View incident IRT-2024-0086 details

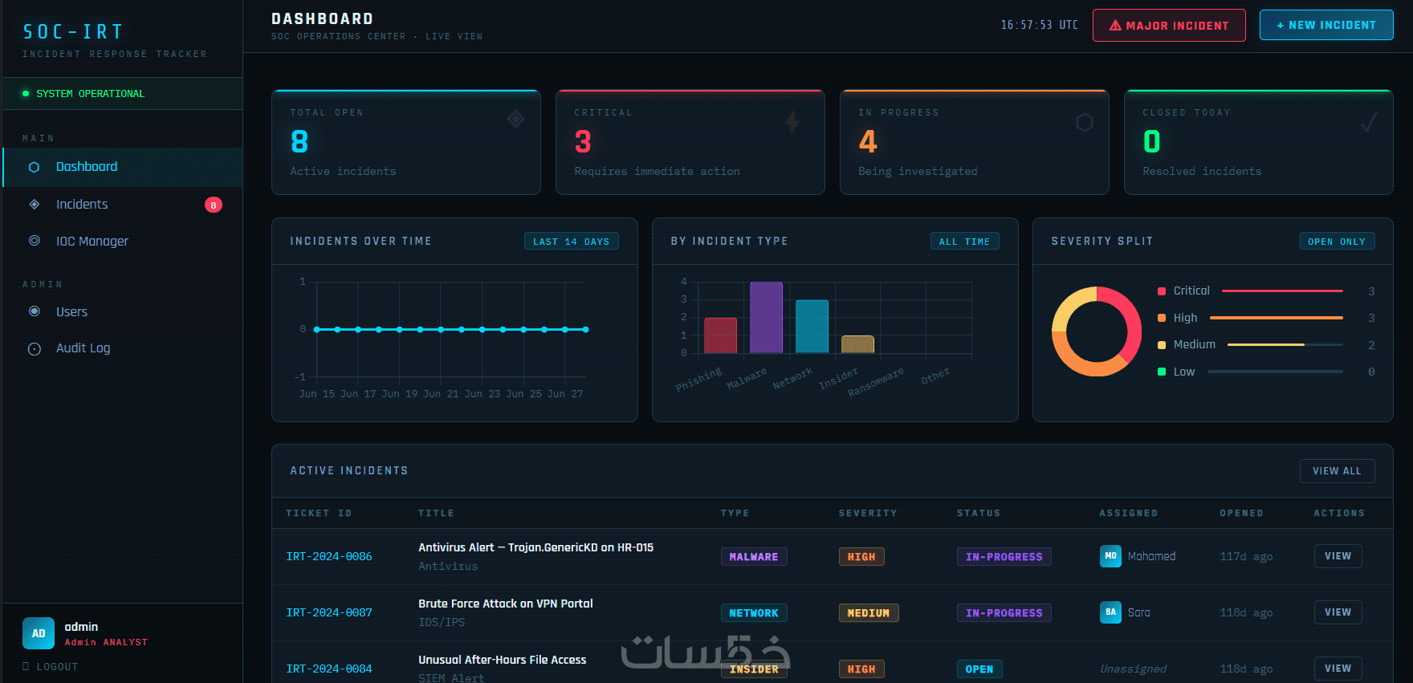[x=1338, y=556]
